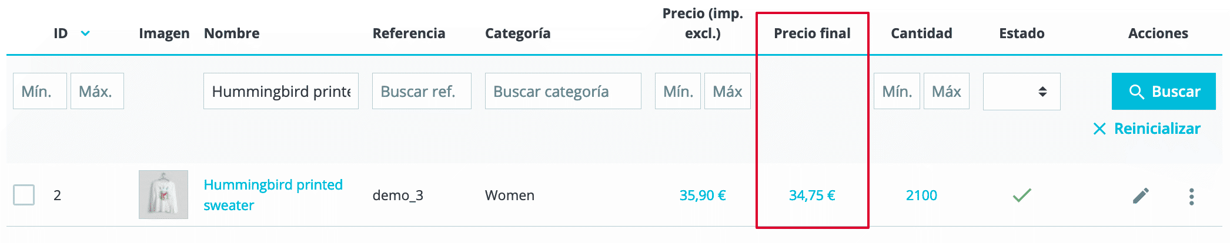Click the pencil edit icon for product 2
Screen dimensions: 1230x243
tap(1141, 196)
